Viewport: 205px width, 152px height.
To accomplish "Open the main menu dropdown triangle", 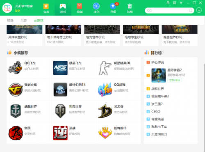I will click(x=181, y=3).
